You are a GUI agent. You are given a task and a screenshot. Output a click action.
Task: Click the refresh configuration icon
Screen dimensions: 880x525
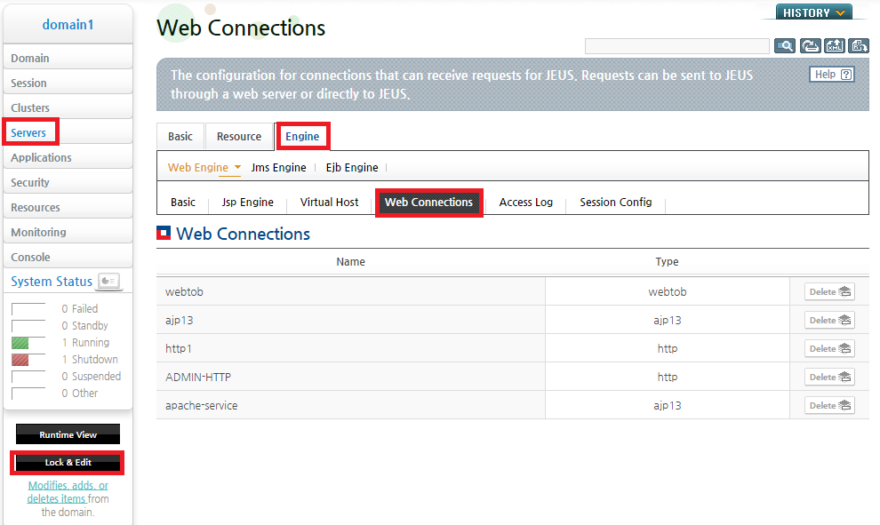(x=810, y=46)
